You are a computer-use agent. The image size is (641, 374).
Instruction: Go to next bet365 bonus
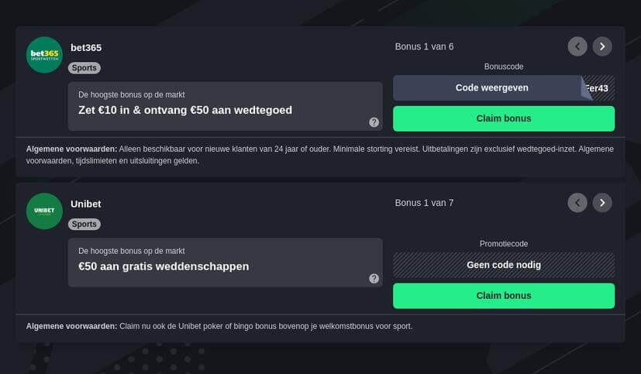pos(602,46)
